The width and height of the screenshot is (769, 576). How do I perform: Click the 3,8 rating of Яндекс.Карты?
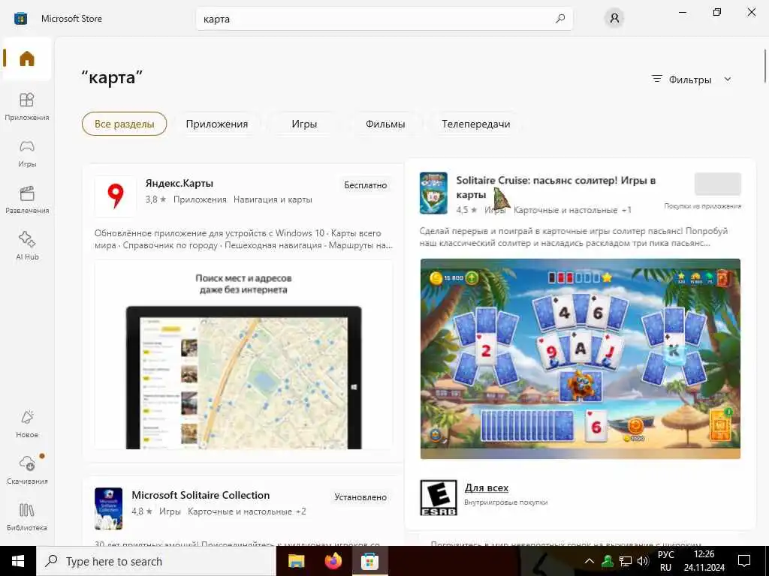pos(156,199)
